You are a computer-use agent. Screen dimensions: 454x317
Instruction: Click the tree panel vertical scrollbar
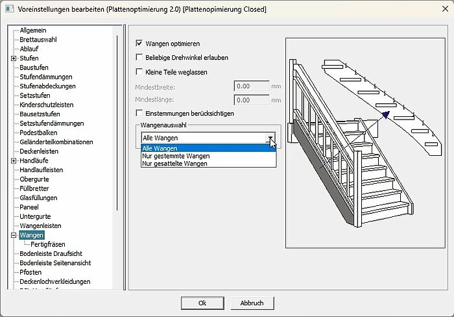[117, 123]
